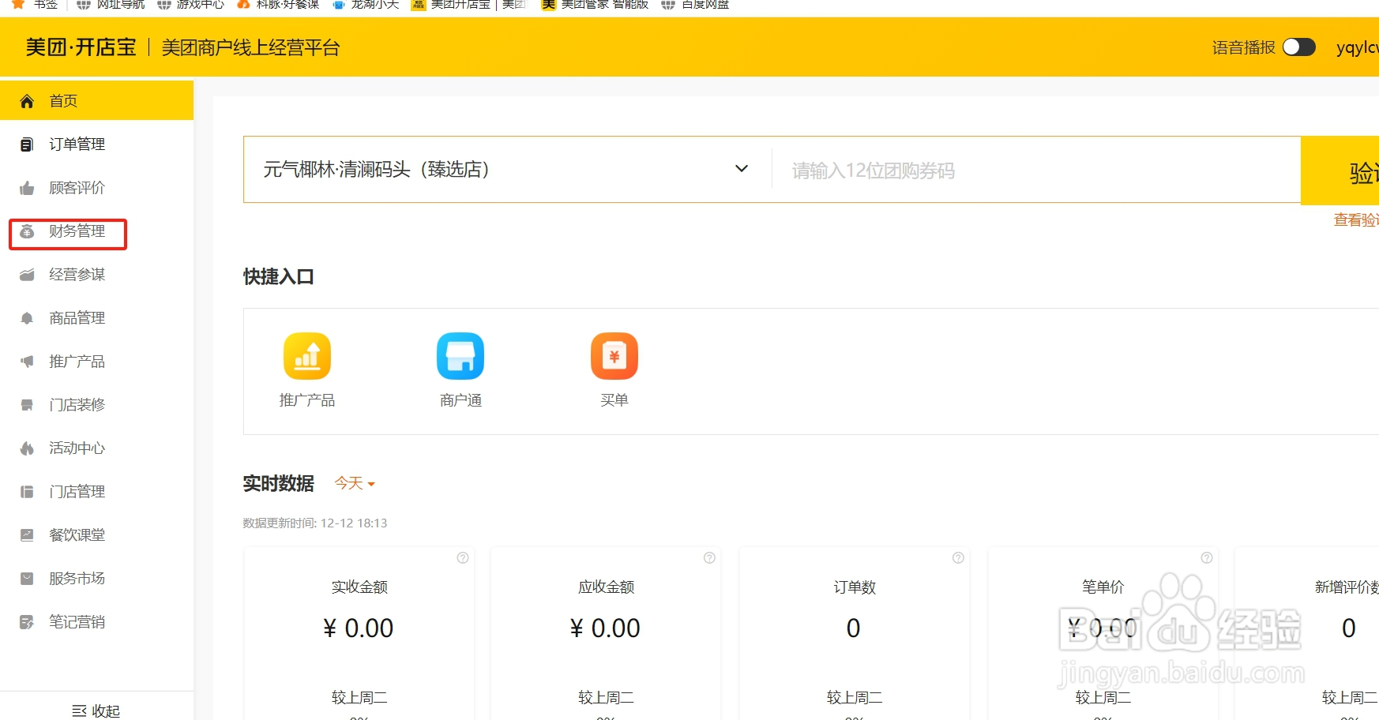
Task: Click the help icon on 实收金额 card
Action: (x=463, y=558)
